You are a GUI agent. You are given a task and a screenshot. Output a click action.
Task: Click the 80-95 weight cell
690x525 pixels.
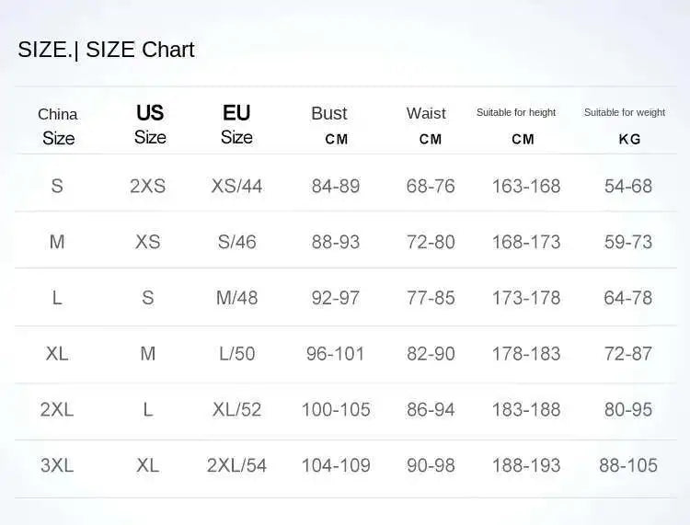[x=628, y=409]
